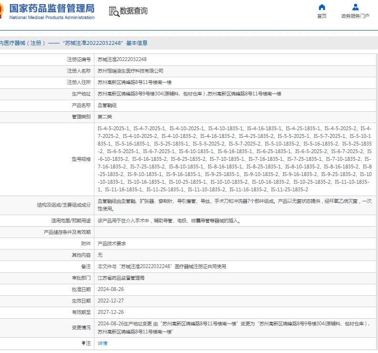Click the 数据查询 heading
Screen dimensions: 378x353
(133, 11)
